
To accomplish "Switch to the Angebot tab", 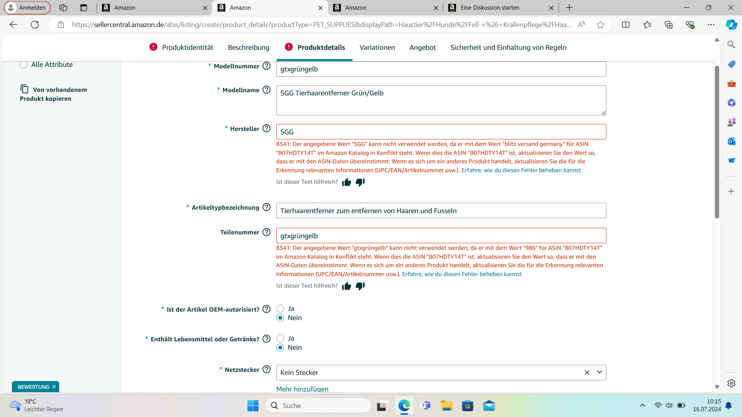I will pyautogui.click(x=422, y=47).
